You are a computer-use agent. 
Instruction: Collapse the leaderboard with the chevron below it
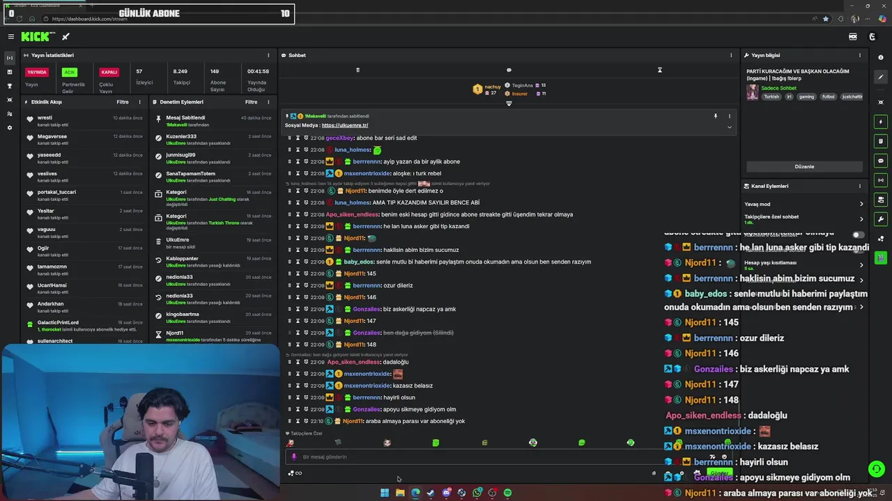(509, 104)
